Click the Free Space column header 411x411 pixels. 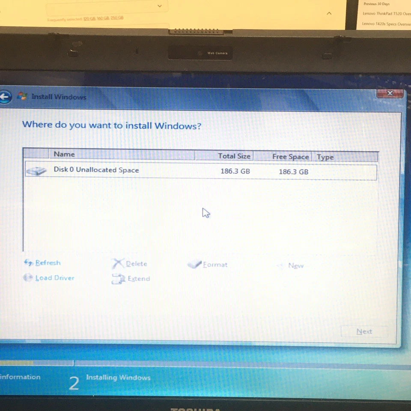coord(290,157)
